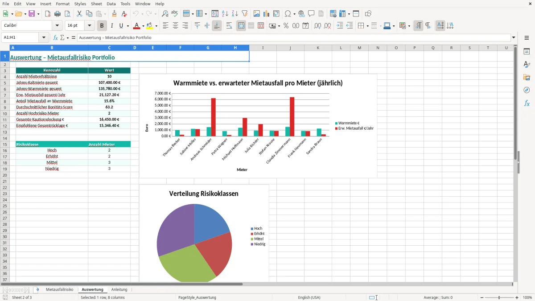
Task: Expand the Name Box dropdown
Action: click(44, 37)
